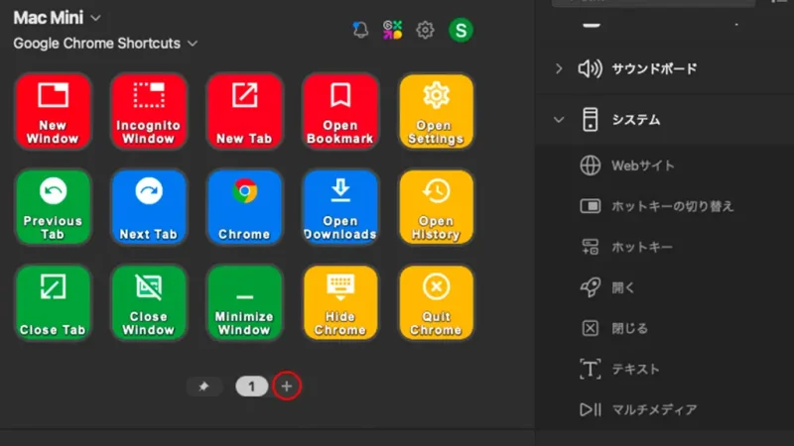This screenshot has height=446, width=794.
Task: Click the Open Settings yellow key
Action: pos(436,111)
